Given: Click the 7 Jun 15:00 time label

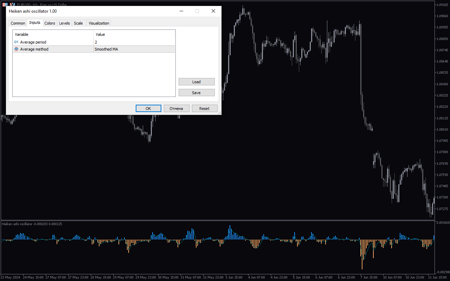Looking at the screenshot, I should pyautogui.click(x=369, y=277).
